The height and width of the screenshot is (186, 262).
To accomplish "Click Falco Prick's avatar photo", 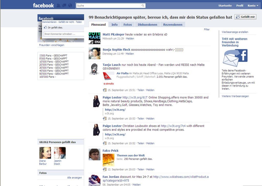I will [x=95, y=154].
